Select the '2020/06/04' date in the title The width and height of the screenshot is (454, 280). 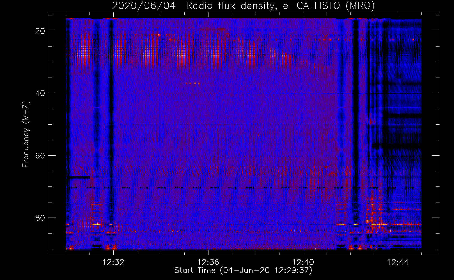pos(144,6)
